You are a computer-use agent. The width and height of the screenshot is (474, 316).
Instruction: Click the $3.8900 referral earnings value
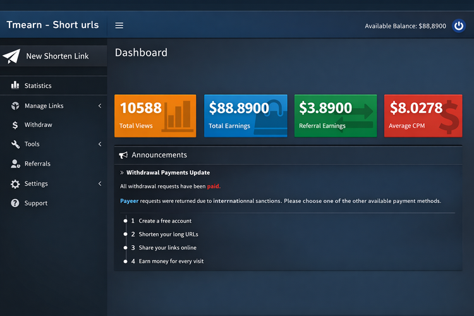tap(325, 108)
